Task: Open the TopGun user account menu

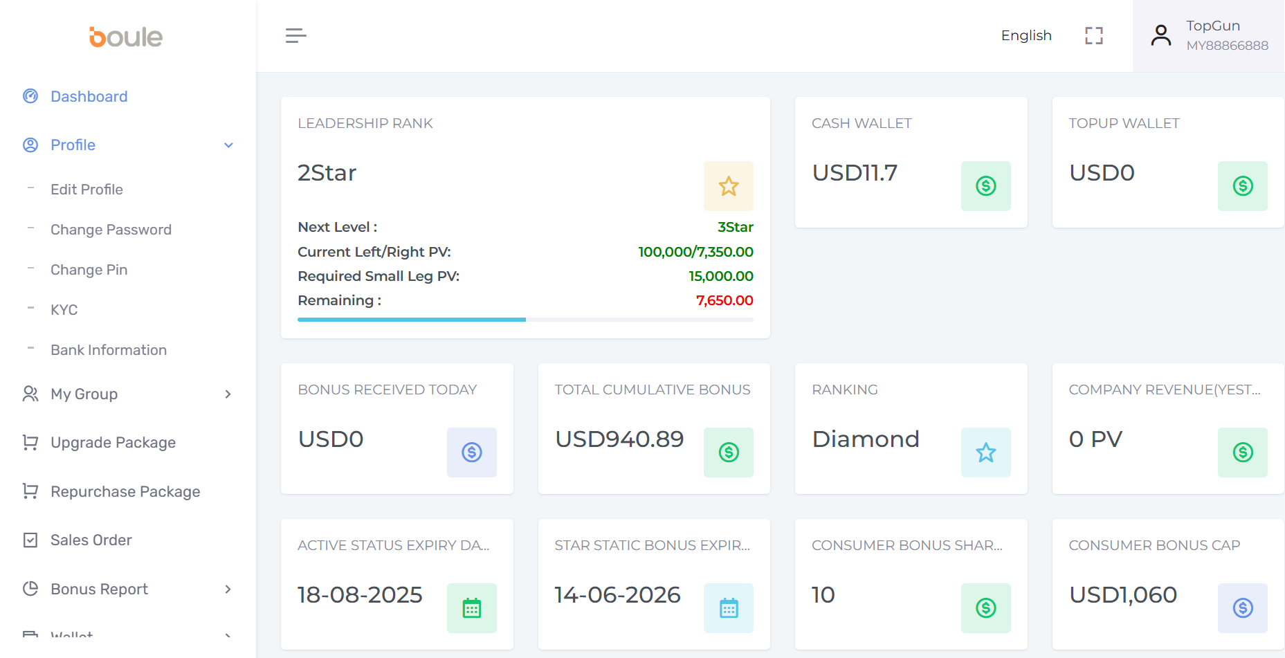Action: (x=1208, y=36)
